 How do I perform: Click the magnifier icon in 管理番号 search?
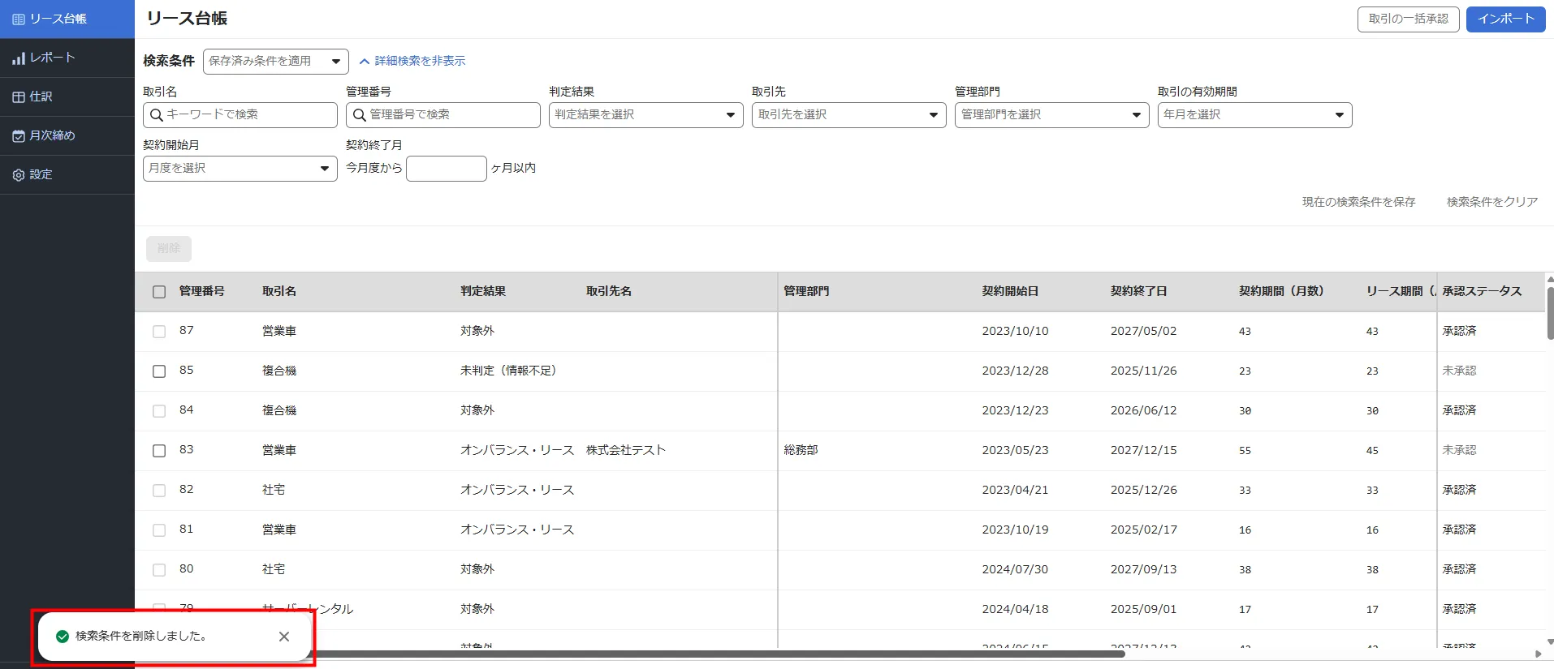360,115
